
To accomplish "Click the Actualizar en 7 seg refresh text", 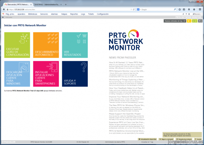I will pyautogui.click(x=147, y=142).
